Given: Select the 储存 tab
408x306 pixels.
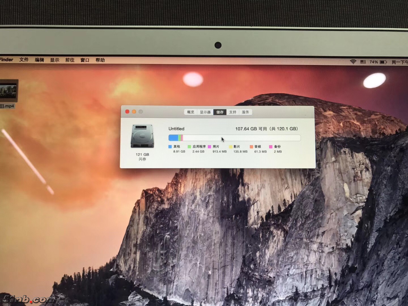Looking at the screenshot, I should pos(220,112).
